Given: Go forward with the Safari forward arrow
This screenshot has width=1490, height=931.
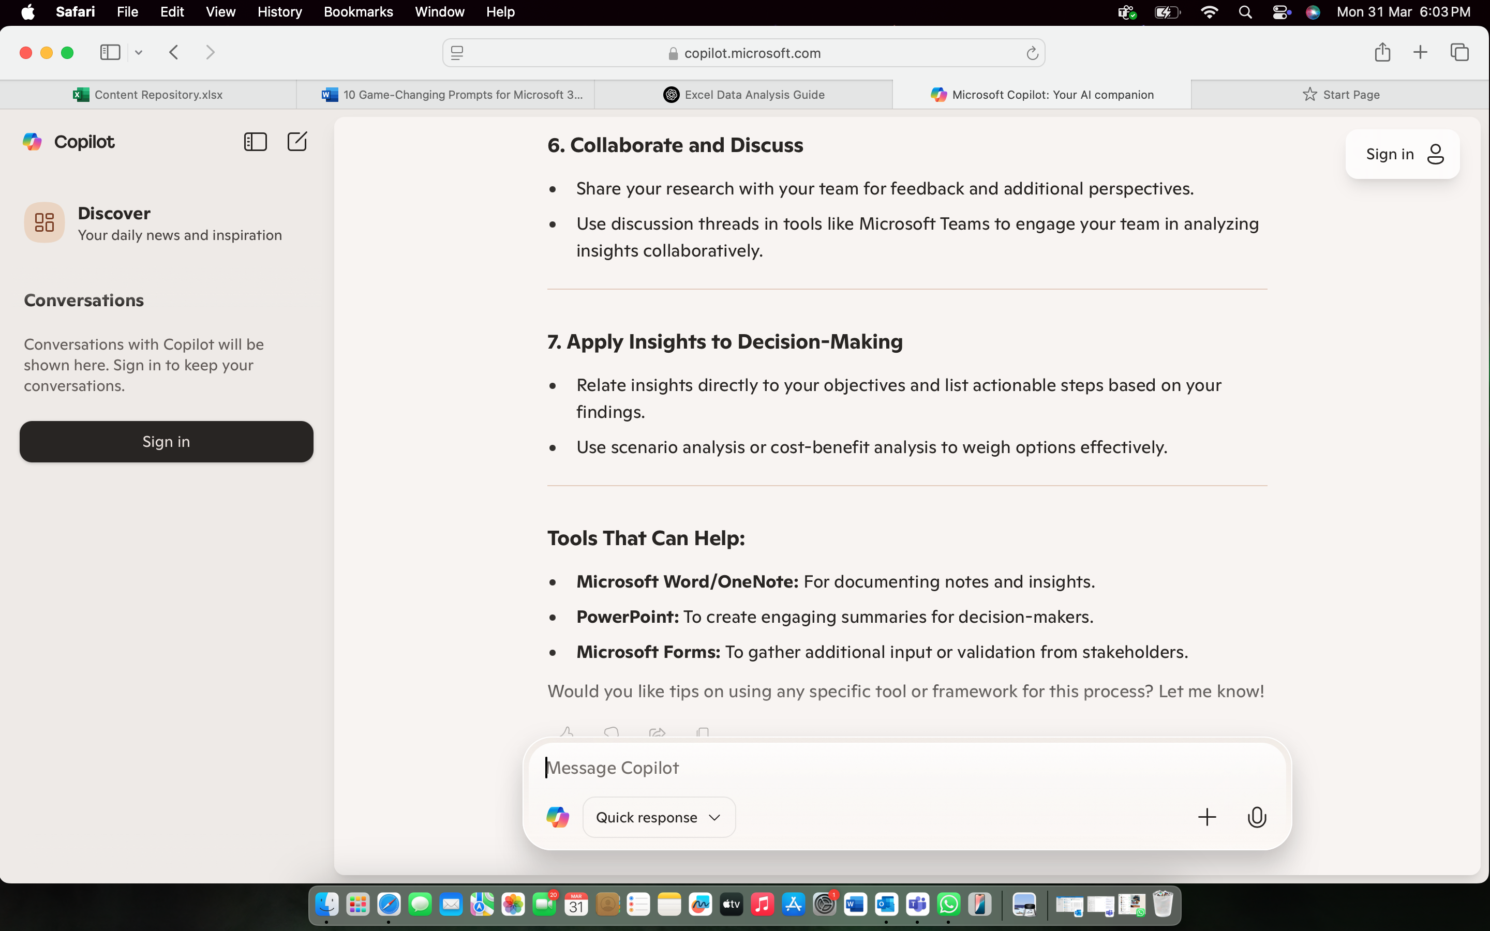Looking at the screenshot, I should point(210,52).
